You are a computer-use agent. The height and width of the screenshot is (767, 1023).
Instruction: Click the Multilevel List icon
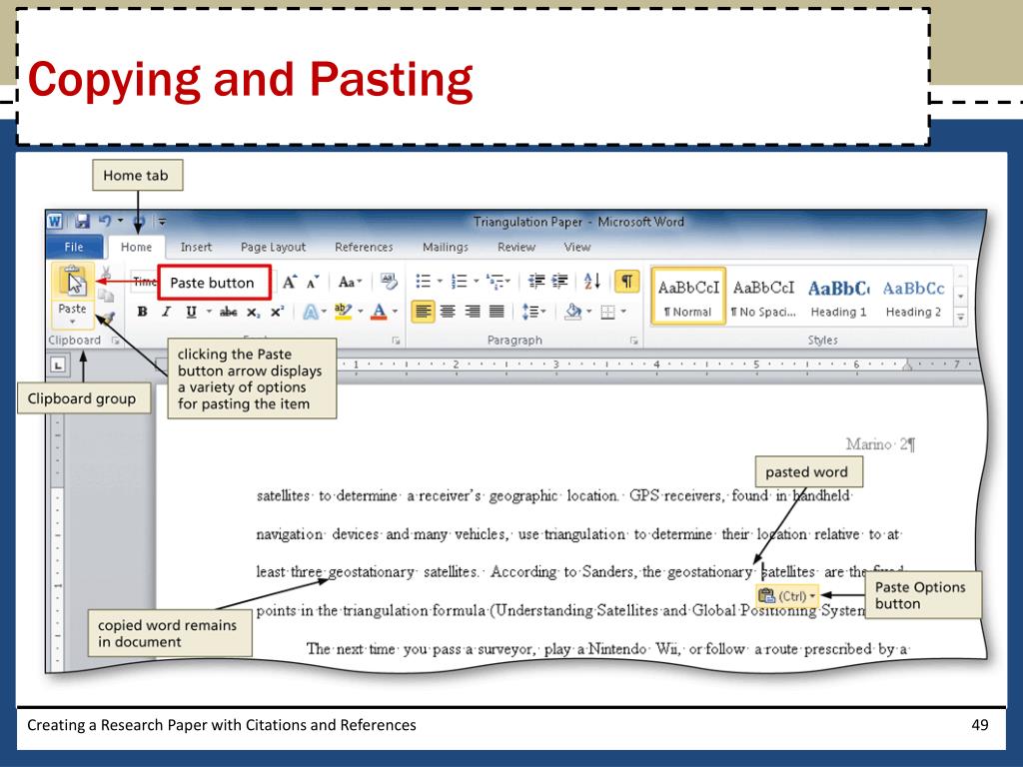click(496, 281)
